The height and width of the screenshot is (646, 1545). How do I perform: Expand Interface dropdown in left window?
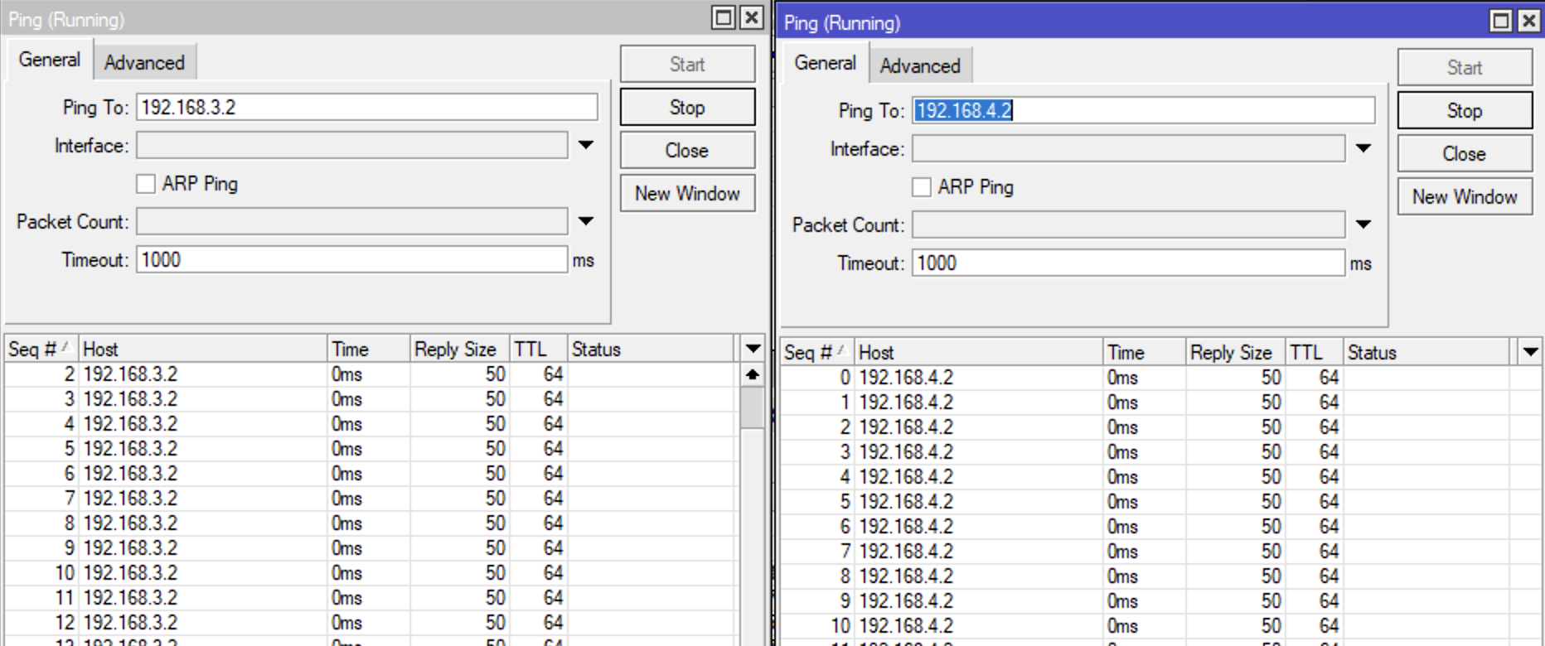click(x=586, y=146)
